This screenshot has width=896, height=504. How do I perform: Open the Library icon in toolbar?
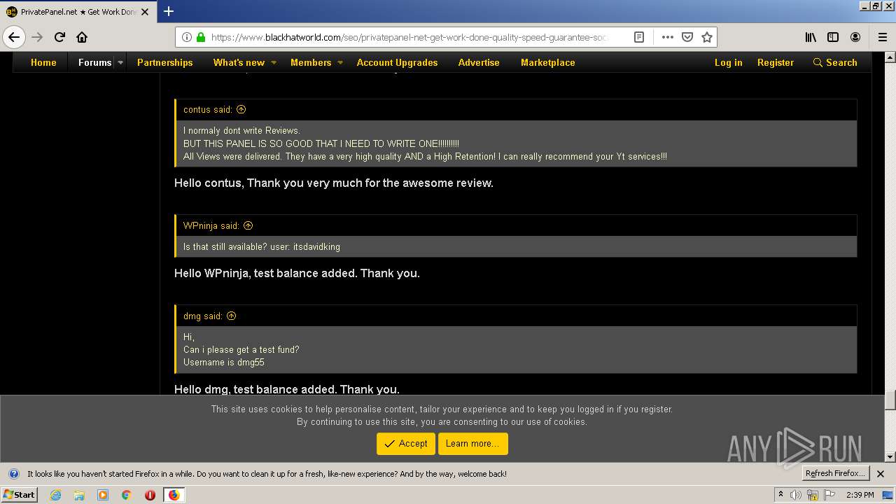pyautogui.click(x=811, y=37)
